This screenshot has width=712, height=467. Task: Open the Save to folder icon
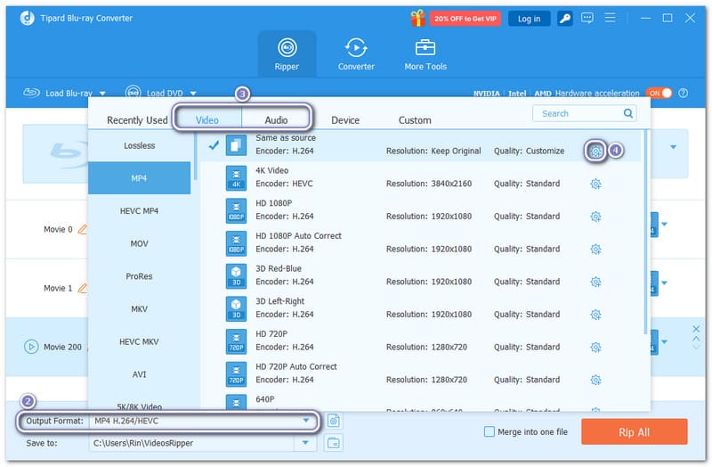click(334, 443)
